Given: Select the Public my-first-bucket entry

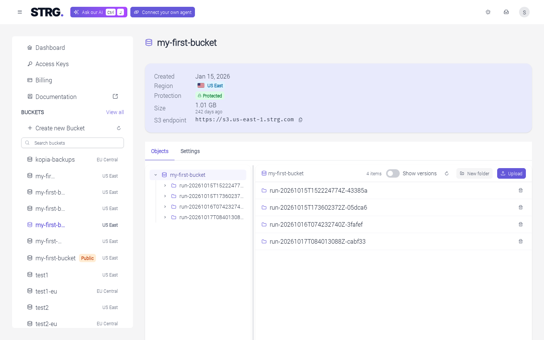Looking at the screenshot, I should [73, 258].
